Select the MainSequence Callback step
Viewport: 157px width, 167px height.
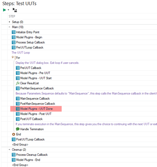point(35,99)
